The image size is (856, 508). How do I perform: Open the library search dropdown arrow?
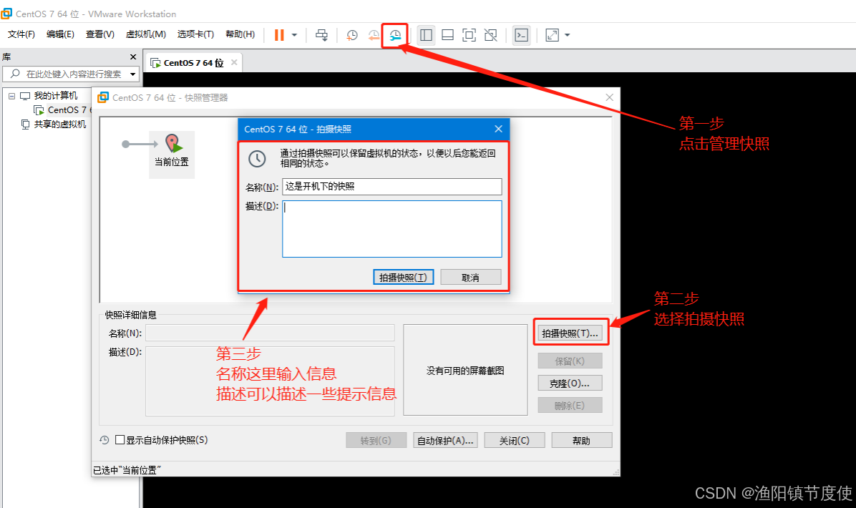click(x=132, y=74)
